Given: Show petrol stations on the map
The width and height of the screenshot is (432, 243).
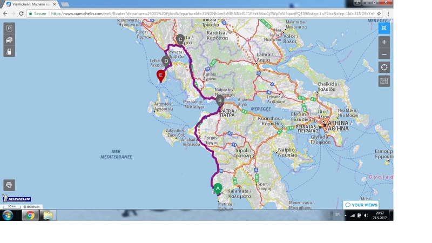Looking at the screenshot, I should pos(9,51).
